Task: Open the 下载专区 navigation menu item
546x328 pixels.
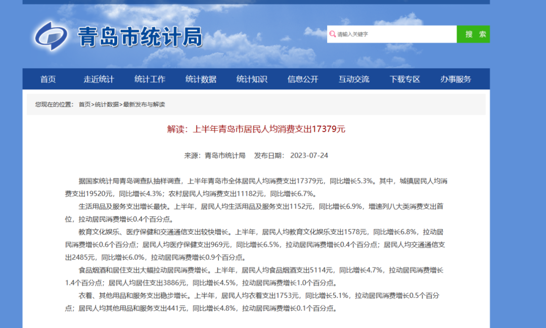Action: tap(405, 79)
